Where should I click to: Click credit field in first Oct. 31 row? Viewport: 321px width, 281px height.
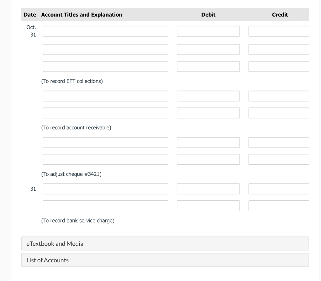point(279,31)
